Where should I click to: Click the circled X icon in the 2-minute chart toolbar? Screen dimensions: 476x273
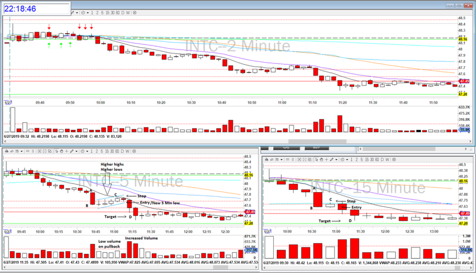point(135,13)
